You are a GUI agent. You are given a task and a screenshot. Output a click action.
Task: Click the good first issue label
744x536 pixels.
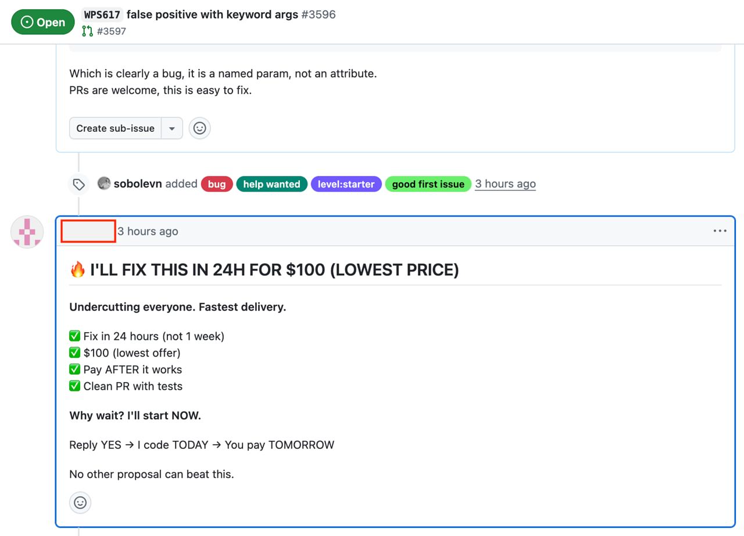point(428,184)
